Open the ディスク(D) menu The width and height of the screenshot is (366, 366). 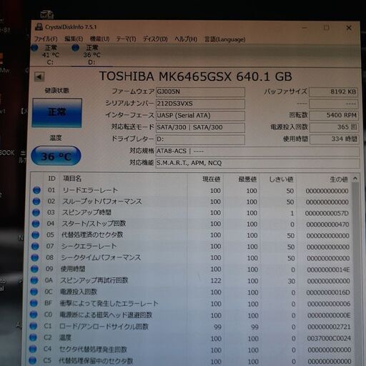click(155, 39)
